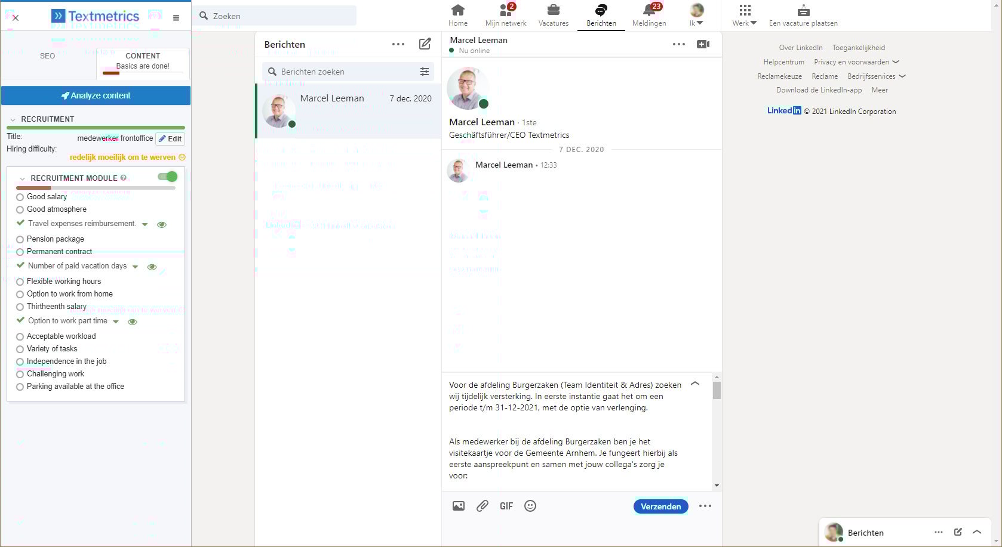Open message search filter settings
Image resolution: width=1002 pixels, height=547 pixels.
[425, 72]
